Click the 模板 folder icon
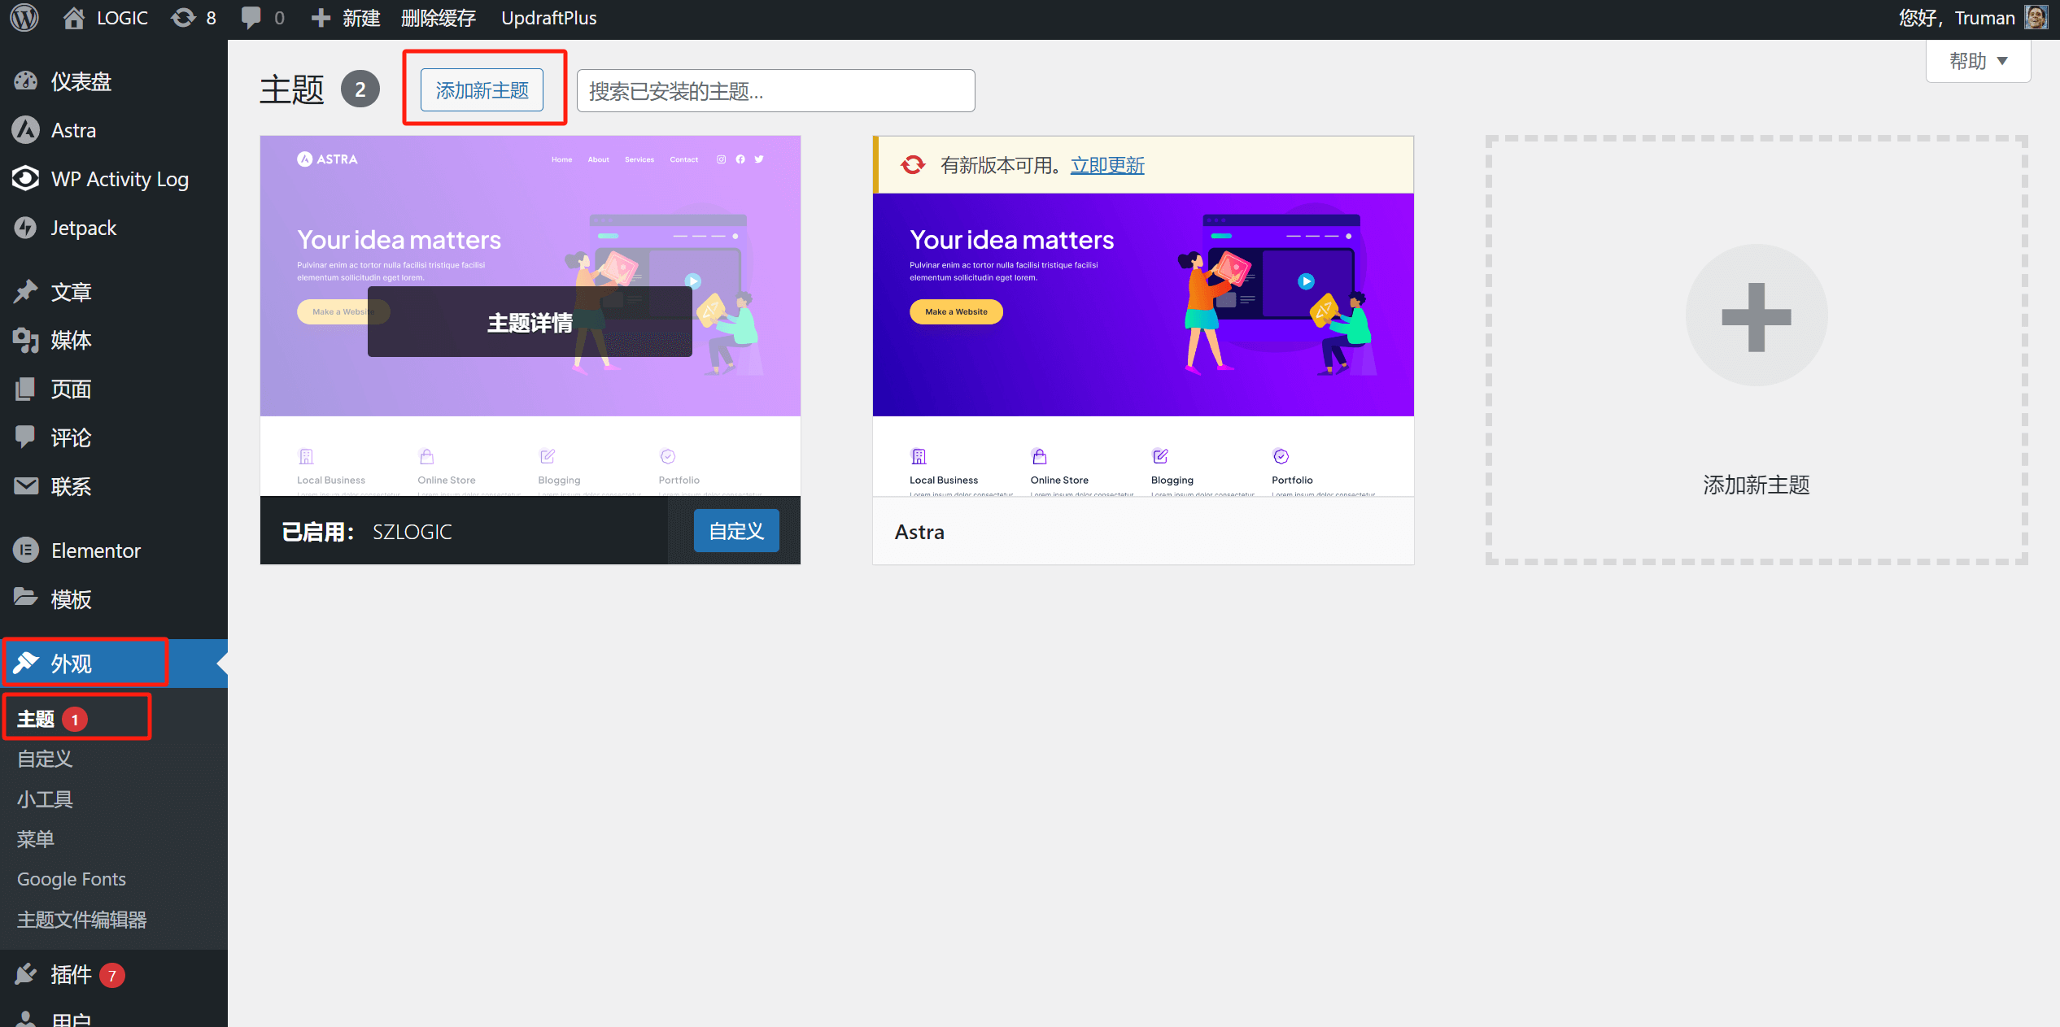The width and height of the screenshot is (2060, 1027). 26,598
